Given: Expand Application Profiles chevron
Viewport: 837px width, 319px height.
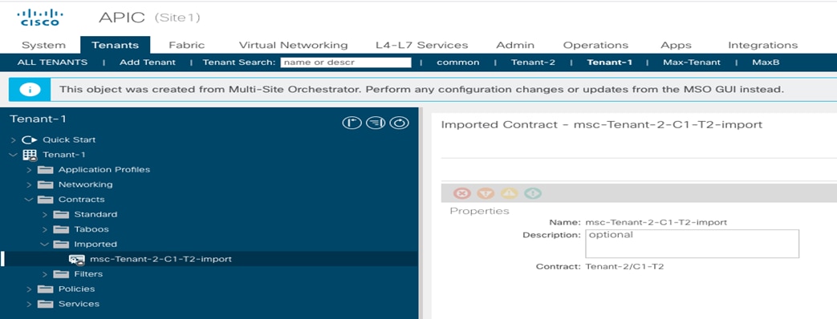Looking at the screenshot, I should pyautogui.click(x=30, y=170).
